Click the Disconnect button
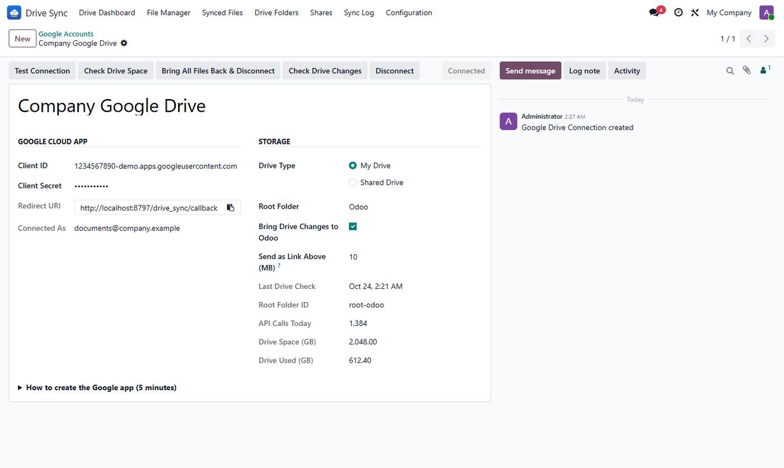 (x=395, y=71)
